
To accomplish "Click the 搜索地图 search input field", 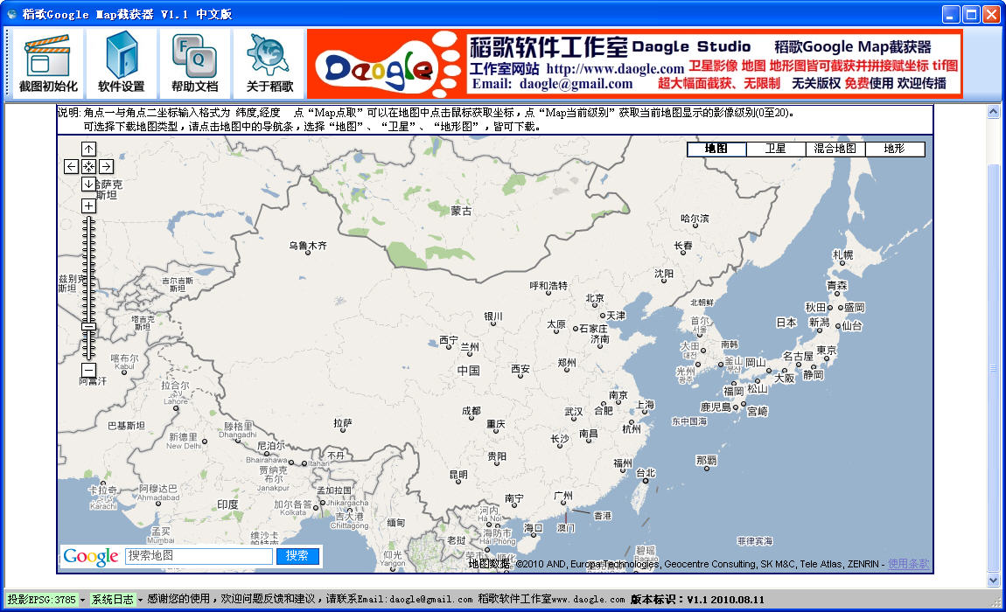I will [x=199, y=555].
